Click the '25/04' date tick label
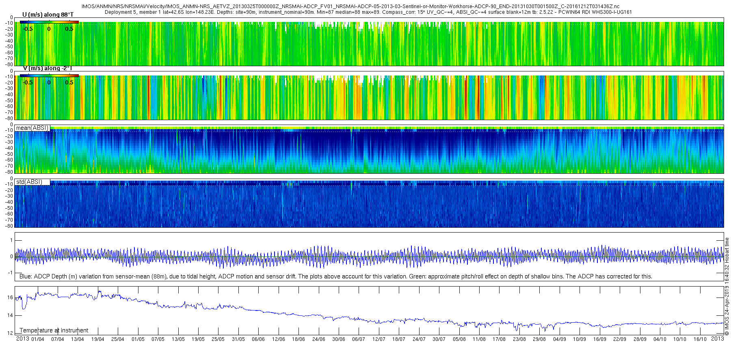731x345 pixels. [x=118, y=339]
